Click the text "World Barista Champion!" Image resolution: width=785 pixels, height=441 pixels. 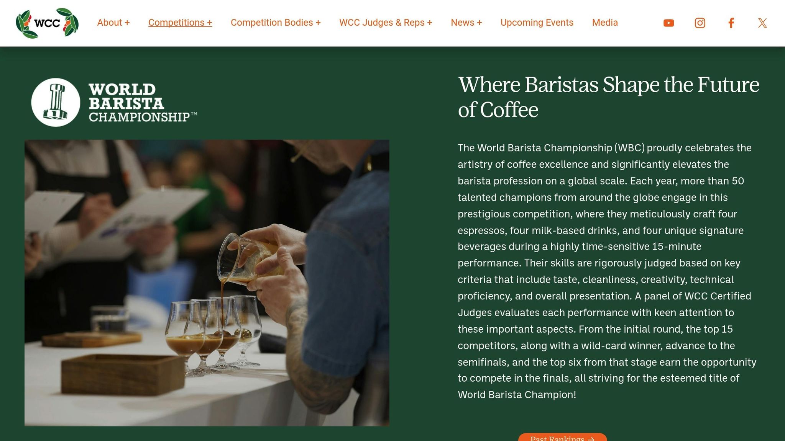coord(517,395)
